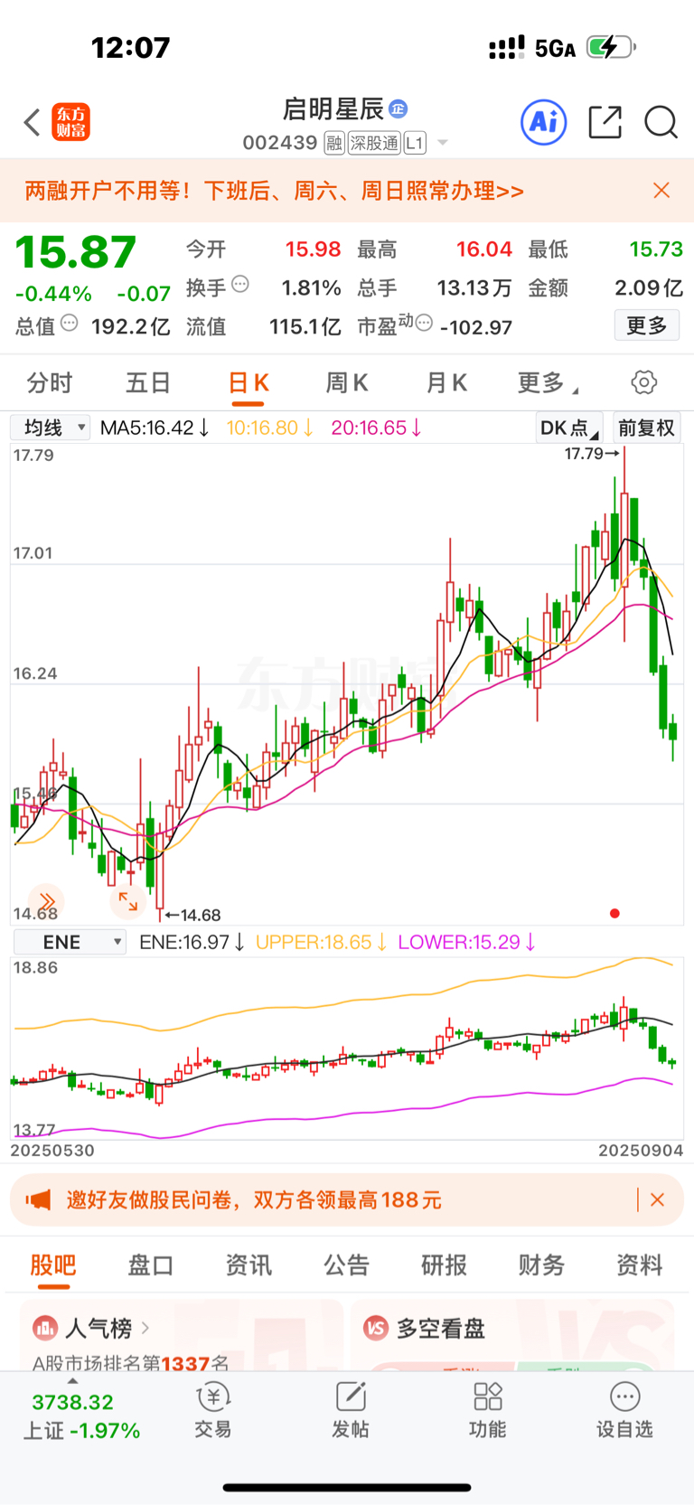Tap the MA5:16.42 value
Screen dimensions: 694x1505
[155, 428]
